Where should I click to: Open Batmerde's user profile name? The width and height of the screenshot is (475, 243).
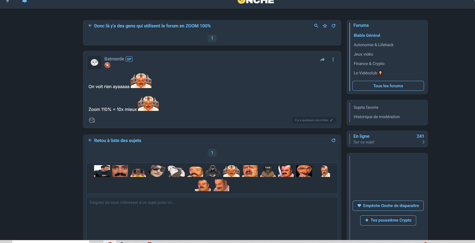coord(114,59)
